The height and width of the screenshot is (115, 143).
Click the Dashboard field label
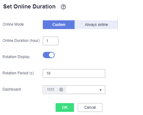(12, 89)
